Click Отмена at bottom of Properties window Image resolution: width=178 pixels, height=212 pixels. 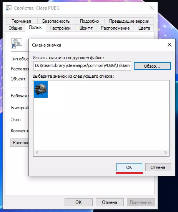tap(110, 202)
